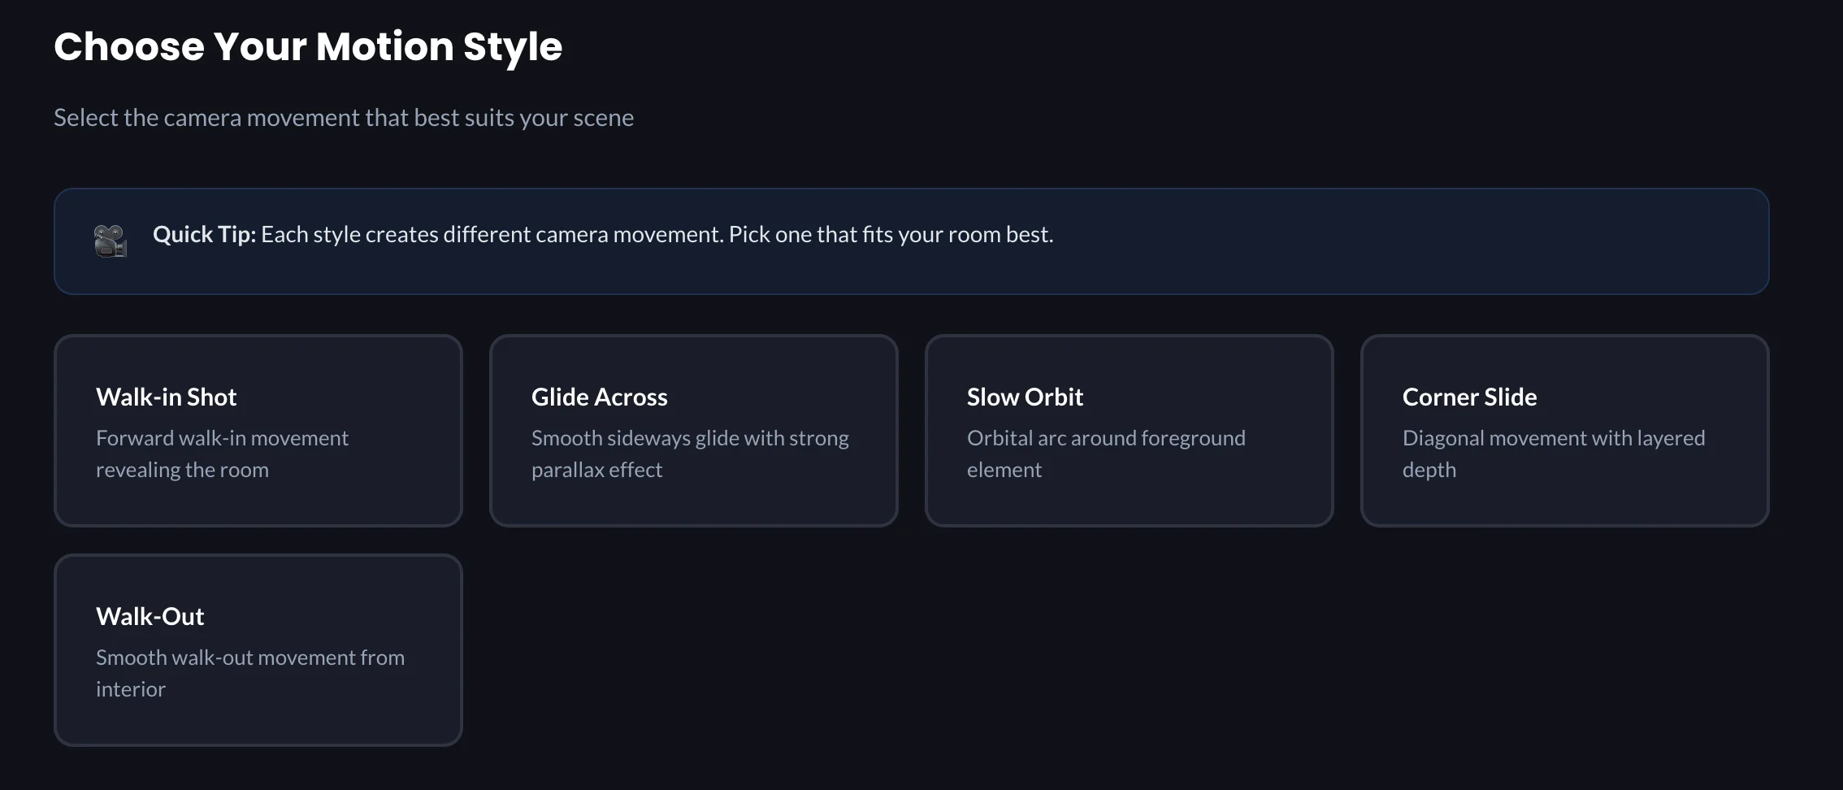The height and width of the screenshot is (790, 1843).
Task: Click the bold Quick Tip label
Action: pyautogui.click(x=203, y=234)
